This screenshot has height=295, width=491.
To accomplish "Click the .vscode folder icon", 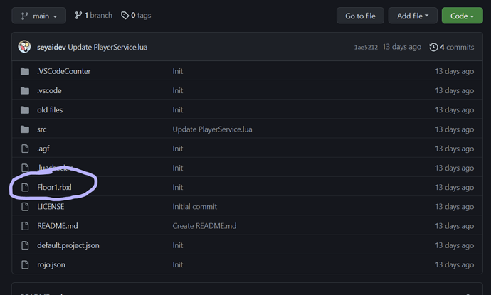I will (25, 90).
